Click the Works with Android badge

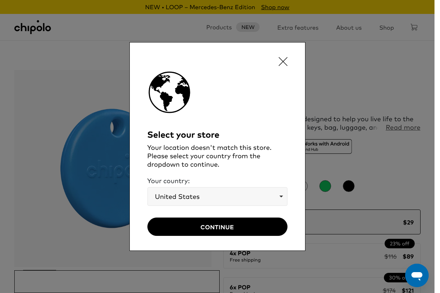[328, 146]
